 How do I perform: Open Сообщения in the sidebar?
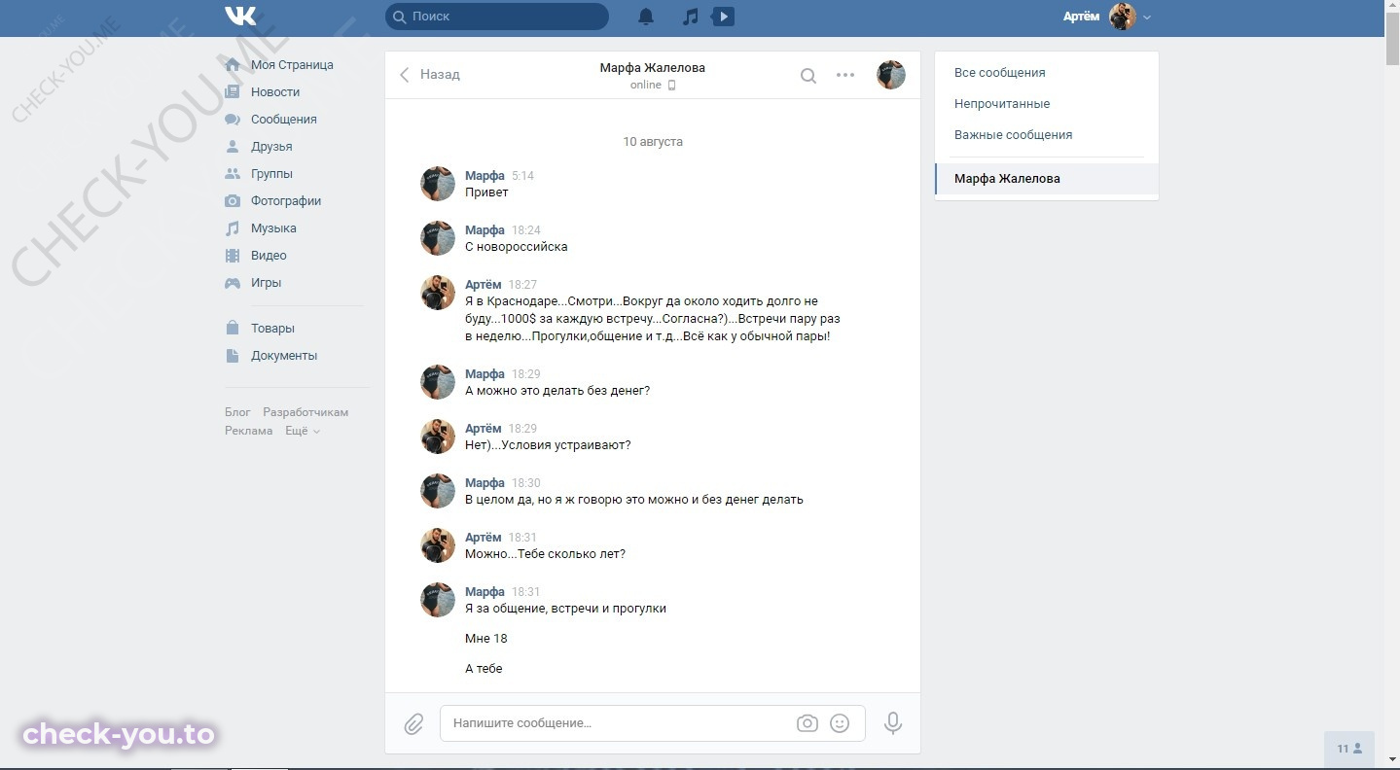284,120
